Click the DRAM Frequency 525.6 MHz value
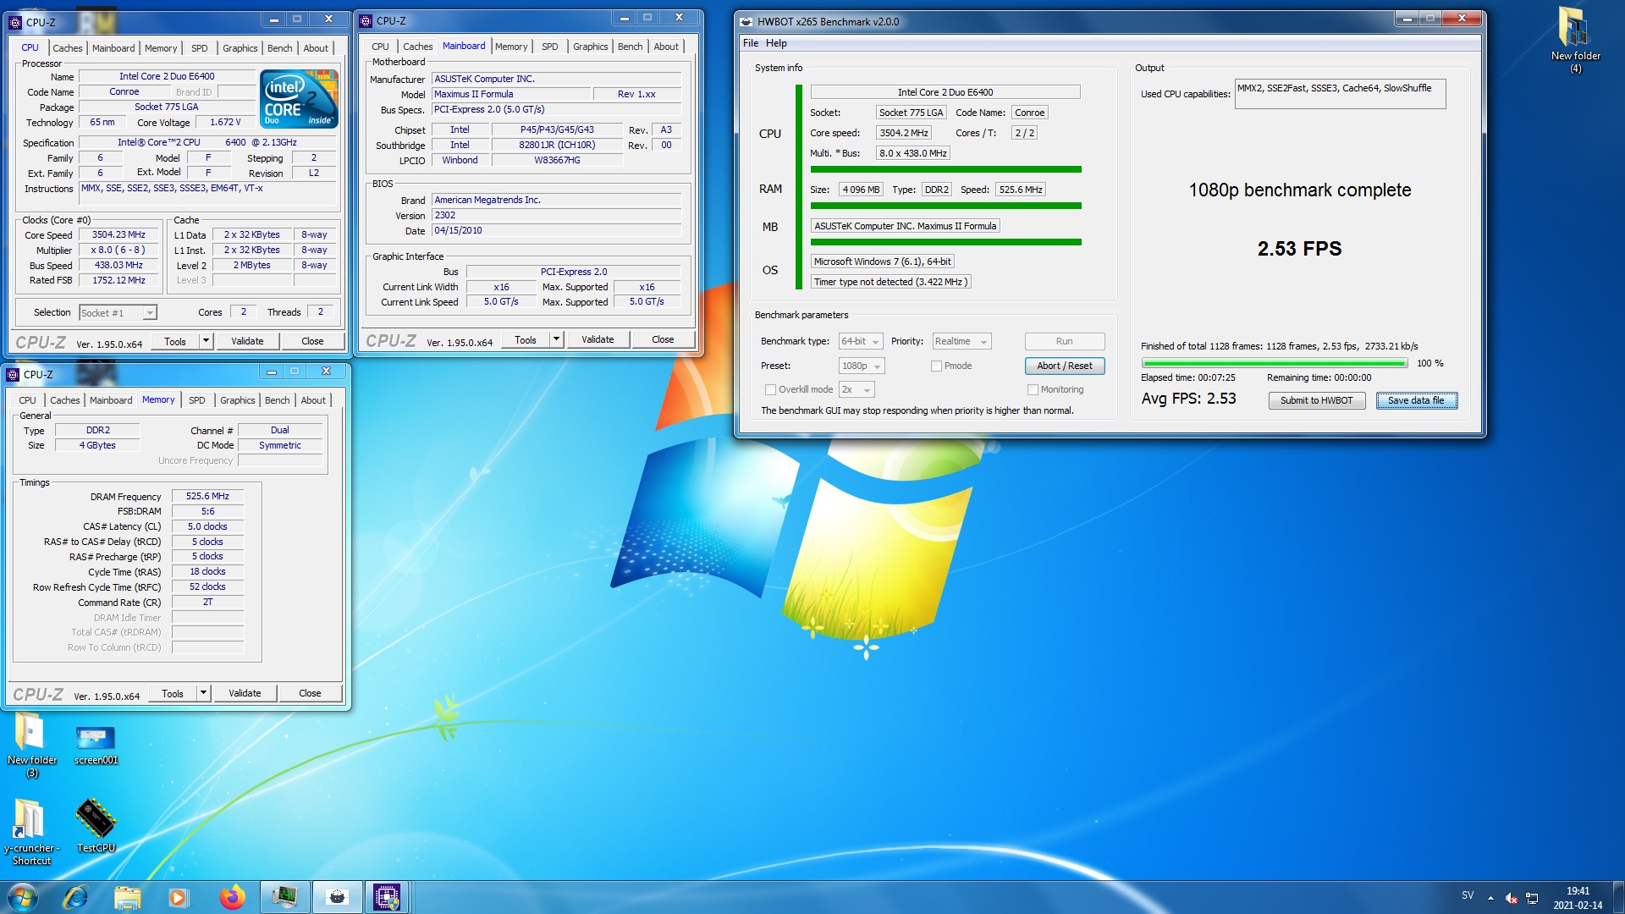The height and width of the screenshot is (914, 1625). (207, 496)
